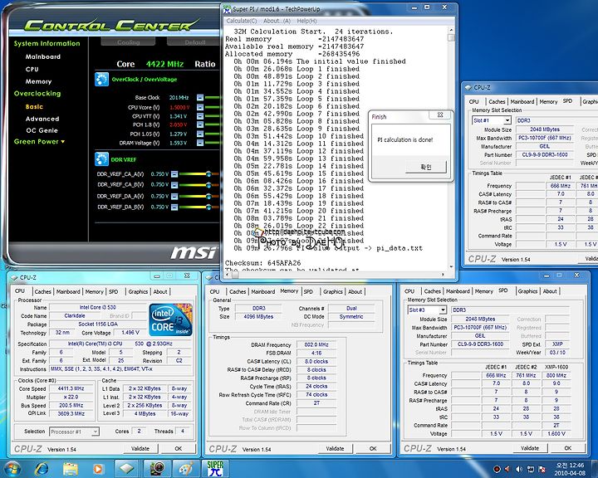
Task: Open Advanced overclocking settings
Action: [42, 119]
